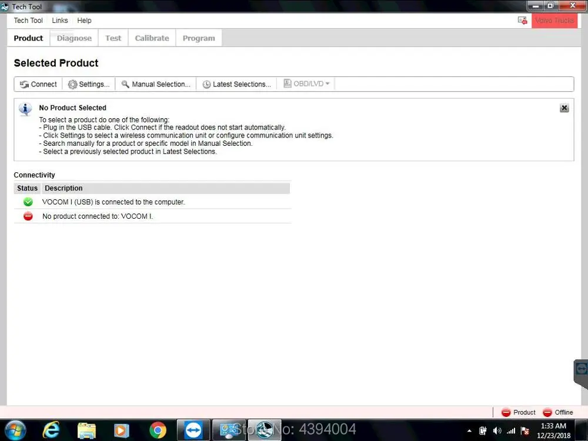Switch to the Program tab
The height and width of the screenshot is (441, 588).
tap(199, 38)
